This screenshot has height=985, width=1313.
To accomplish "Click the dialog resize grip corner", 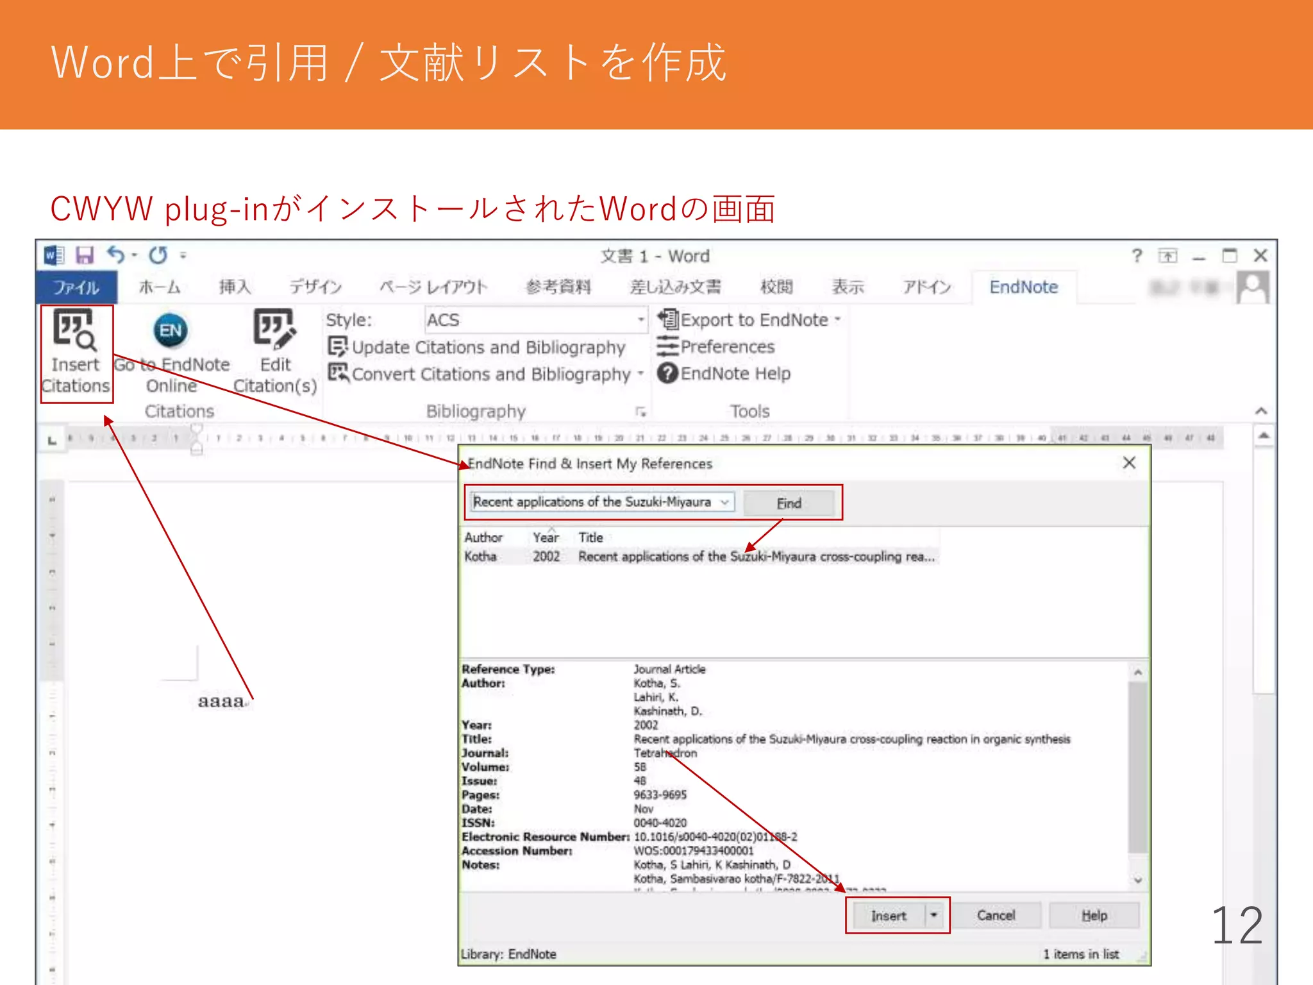I will coord(1142,957).
